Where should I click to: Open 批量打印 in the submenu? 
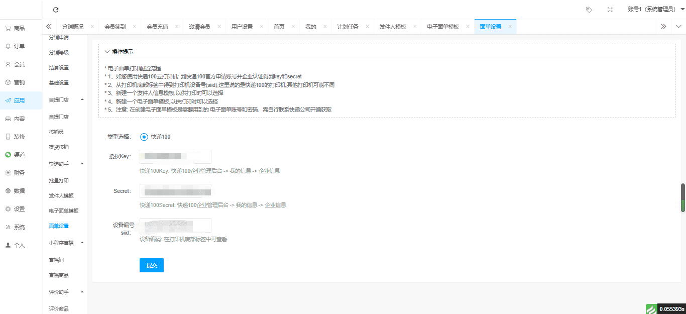point(59,180)
